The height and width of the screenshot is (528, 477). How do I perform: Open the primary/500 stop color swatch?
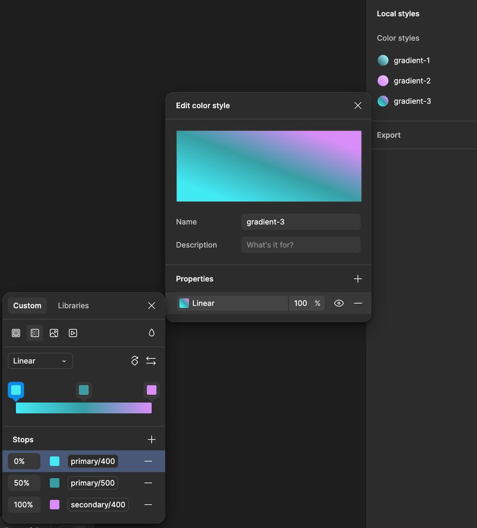click(54, 483)
